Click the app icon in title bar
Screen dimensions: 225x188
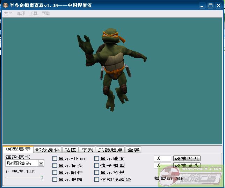tap(6, 5)
